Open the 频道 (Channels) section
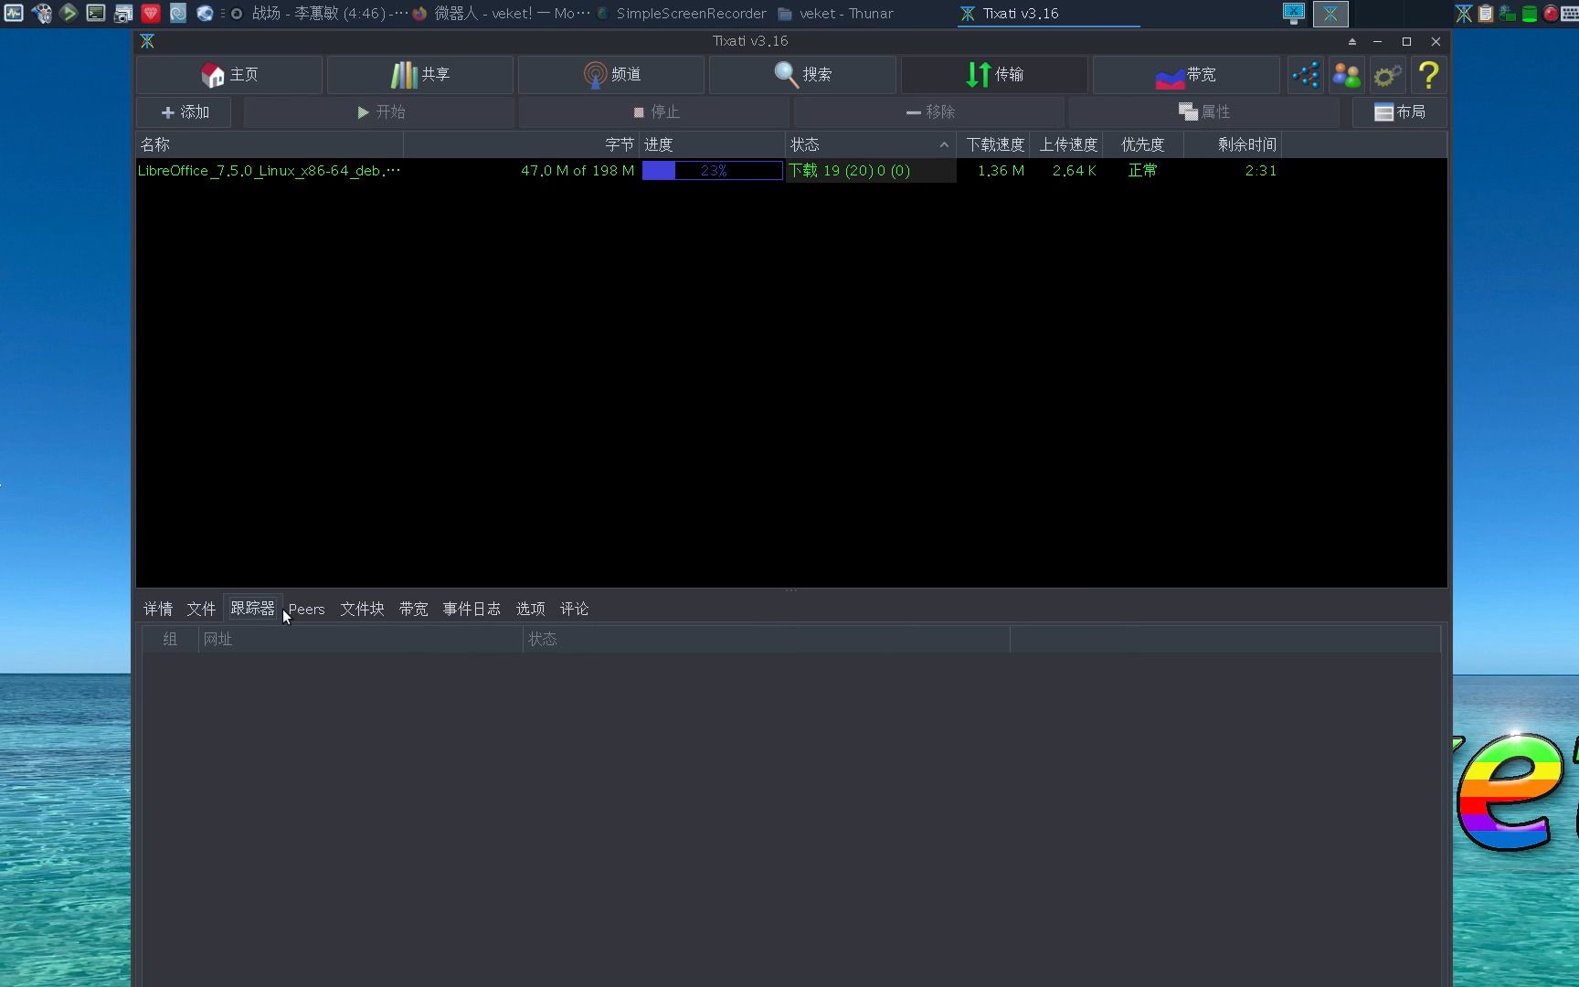1579x987 pixels. (x=611, y=75)
